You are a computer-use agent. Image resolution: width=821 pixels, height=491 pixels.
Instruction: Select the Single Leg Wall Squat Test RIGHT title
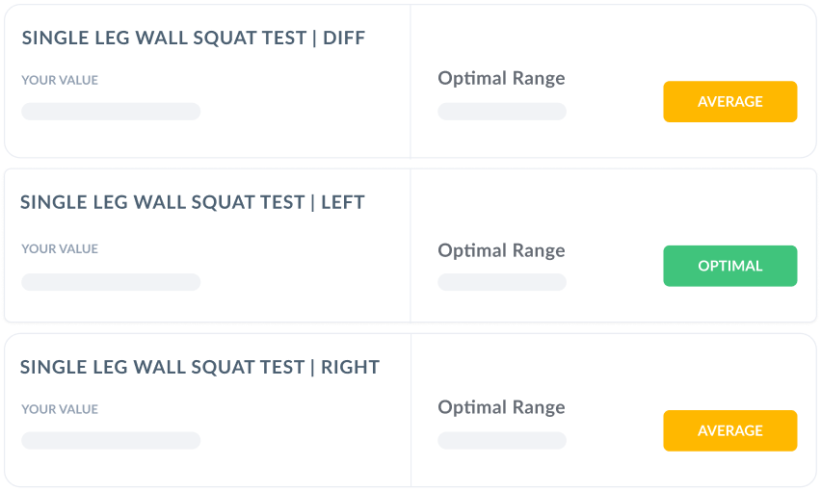point(199,367)
